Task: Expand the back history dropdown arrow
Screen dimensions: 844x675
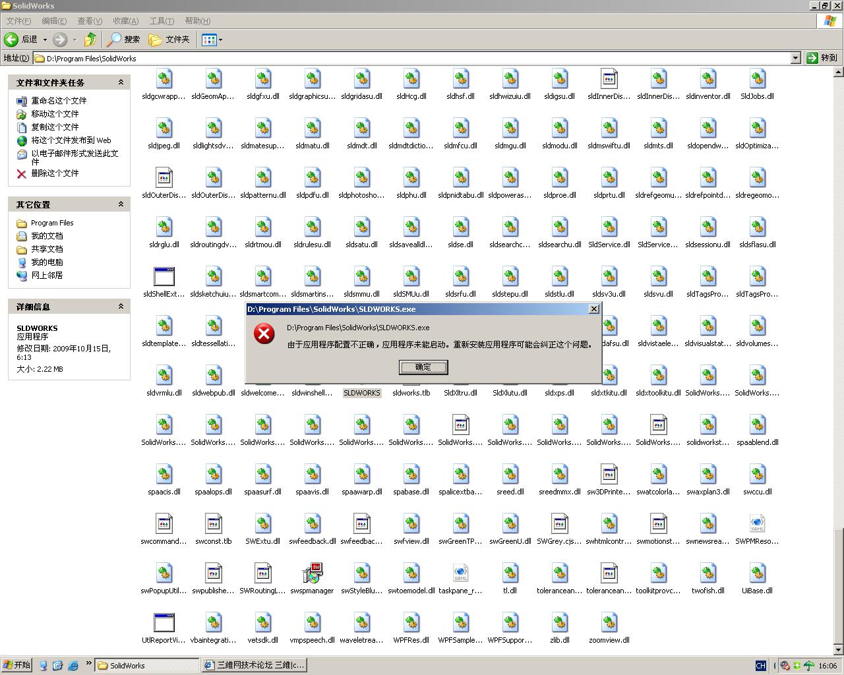Action: (x=45, y=40)
